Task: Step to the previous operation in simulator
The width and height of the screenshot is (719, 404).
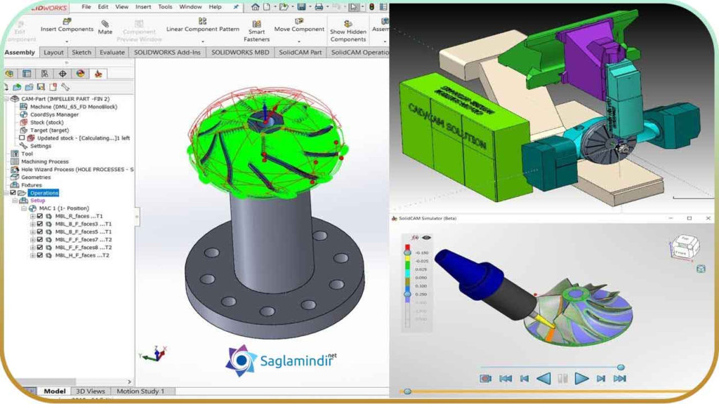Action: [524, 378]
